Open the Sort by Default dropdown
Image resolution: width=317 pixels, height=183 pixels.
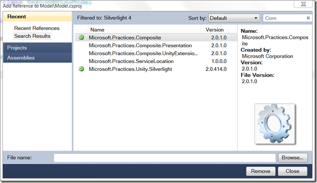click(234, 18)
